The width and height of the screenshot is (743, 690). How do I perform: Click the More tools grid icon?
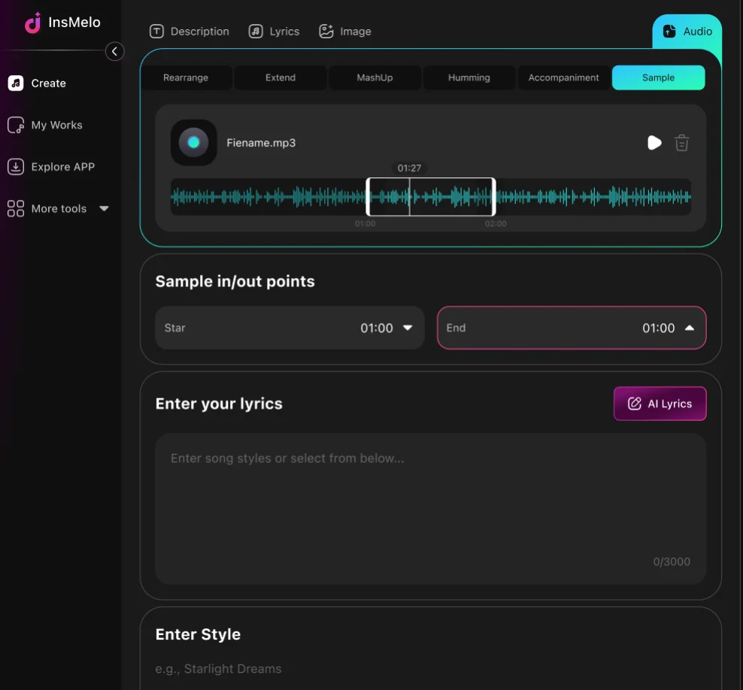tap(16, 208)
